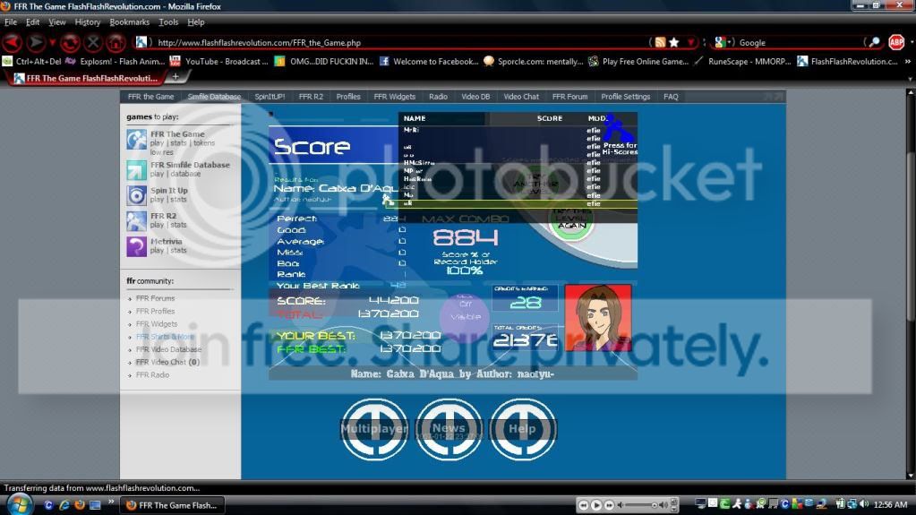Click the purple Metrivia game icon

pos(136,246)
